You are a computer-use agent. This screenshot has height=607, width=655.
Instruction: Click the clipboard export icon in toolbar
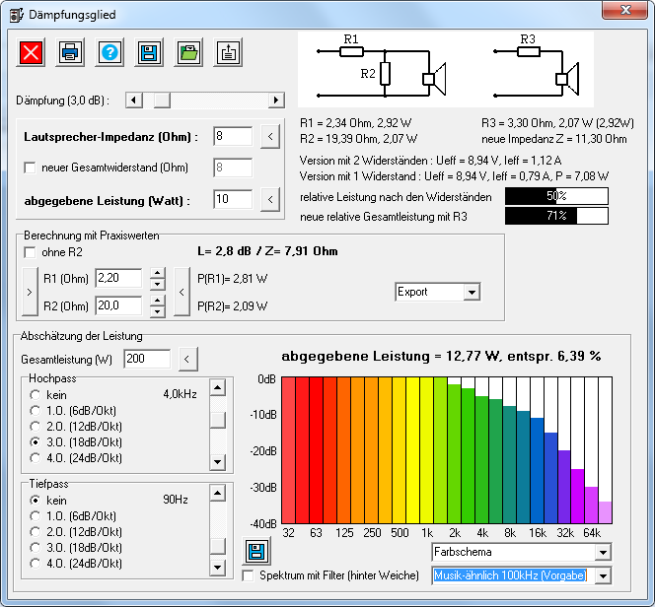tap(228, 53)
